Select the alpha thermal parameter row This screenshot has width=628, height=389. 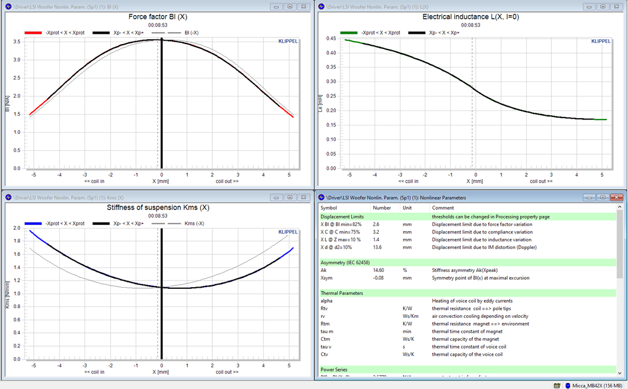(468, 301)
